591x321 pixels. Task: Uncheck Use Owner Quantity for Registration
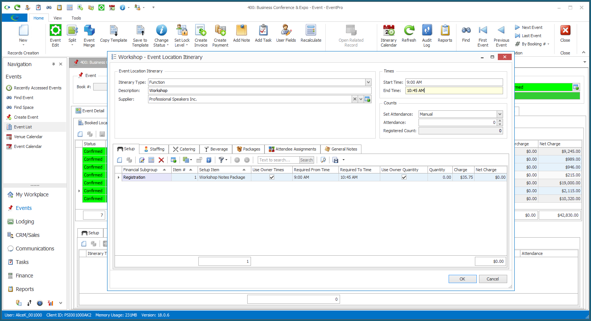404,177
